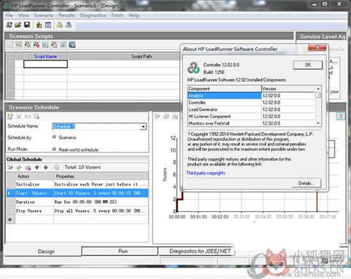
Task: Open the Help menu
Action: 134,15
